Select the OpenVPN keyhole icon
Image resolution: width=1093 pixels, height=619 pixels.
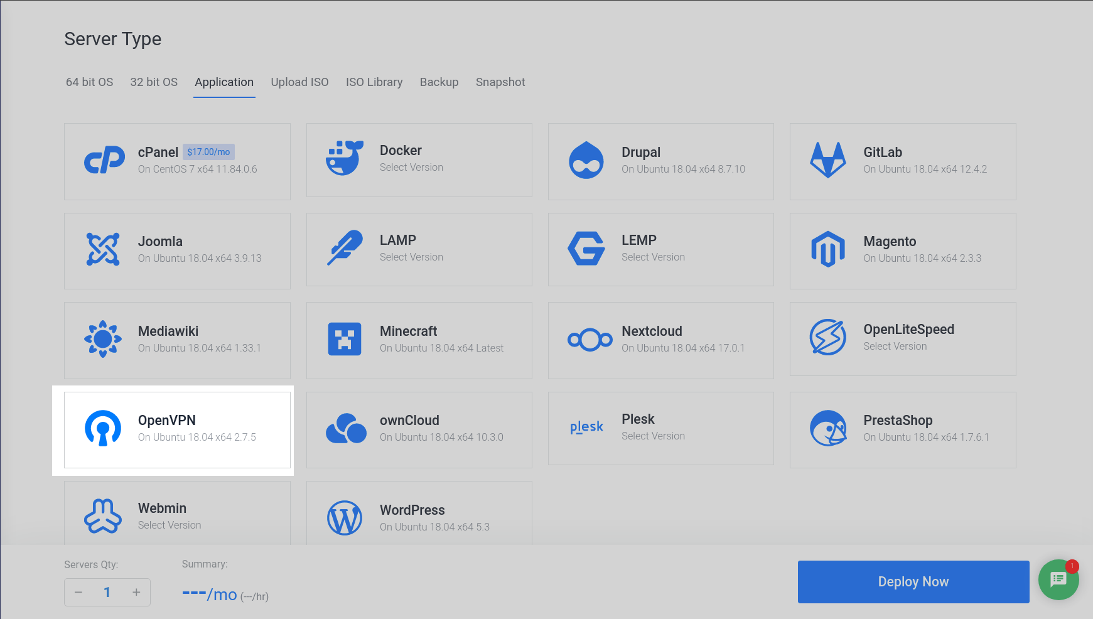[103, 428]
